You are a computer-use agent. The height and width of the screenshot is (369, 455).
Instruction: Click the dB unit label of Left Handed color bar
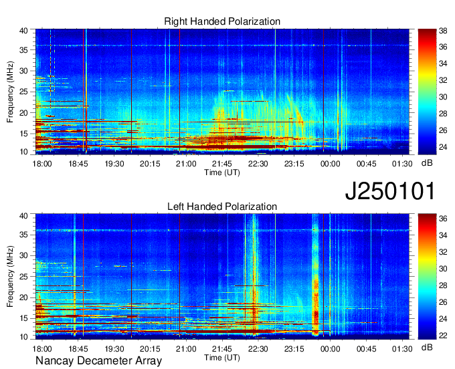[x=427, y=348]
